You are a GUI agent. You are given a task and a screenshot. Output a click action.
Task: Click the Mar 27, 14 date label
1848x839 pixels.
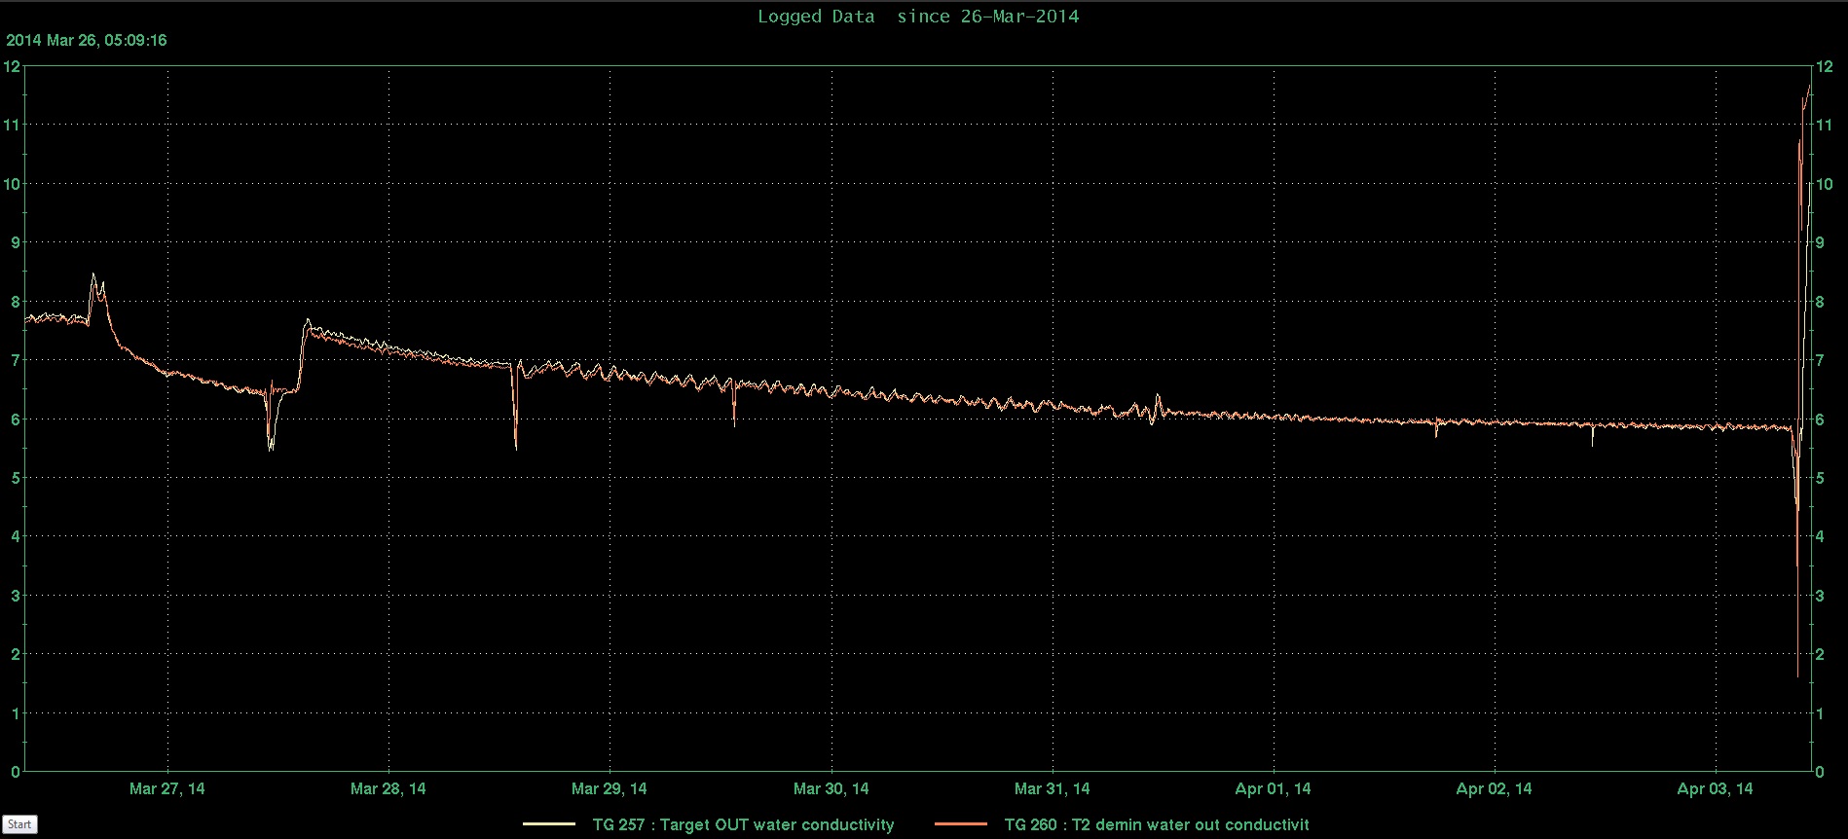click(167, 788)
